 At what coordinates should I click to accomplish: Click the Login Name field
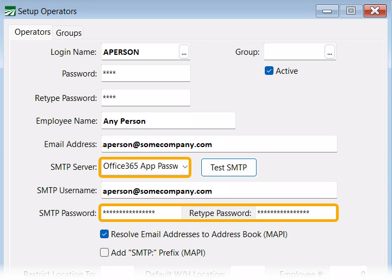coord(140,52)
